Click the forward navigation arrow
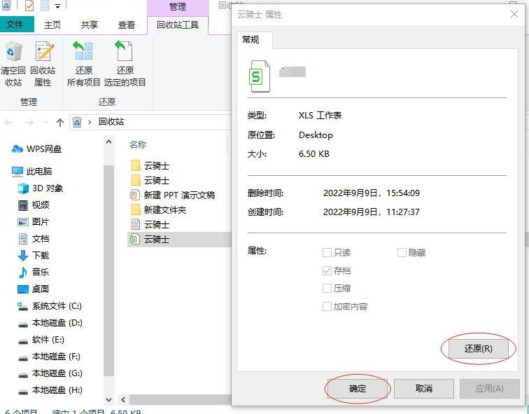This screenshot has height=414, width=529. [x=29, y=123]
